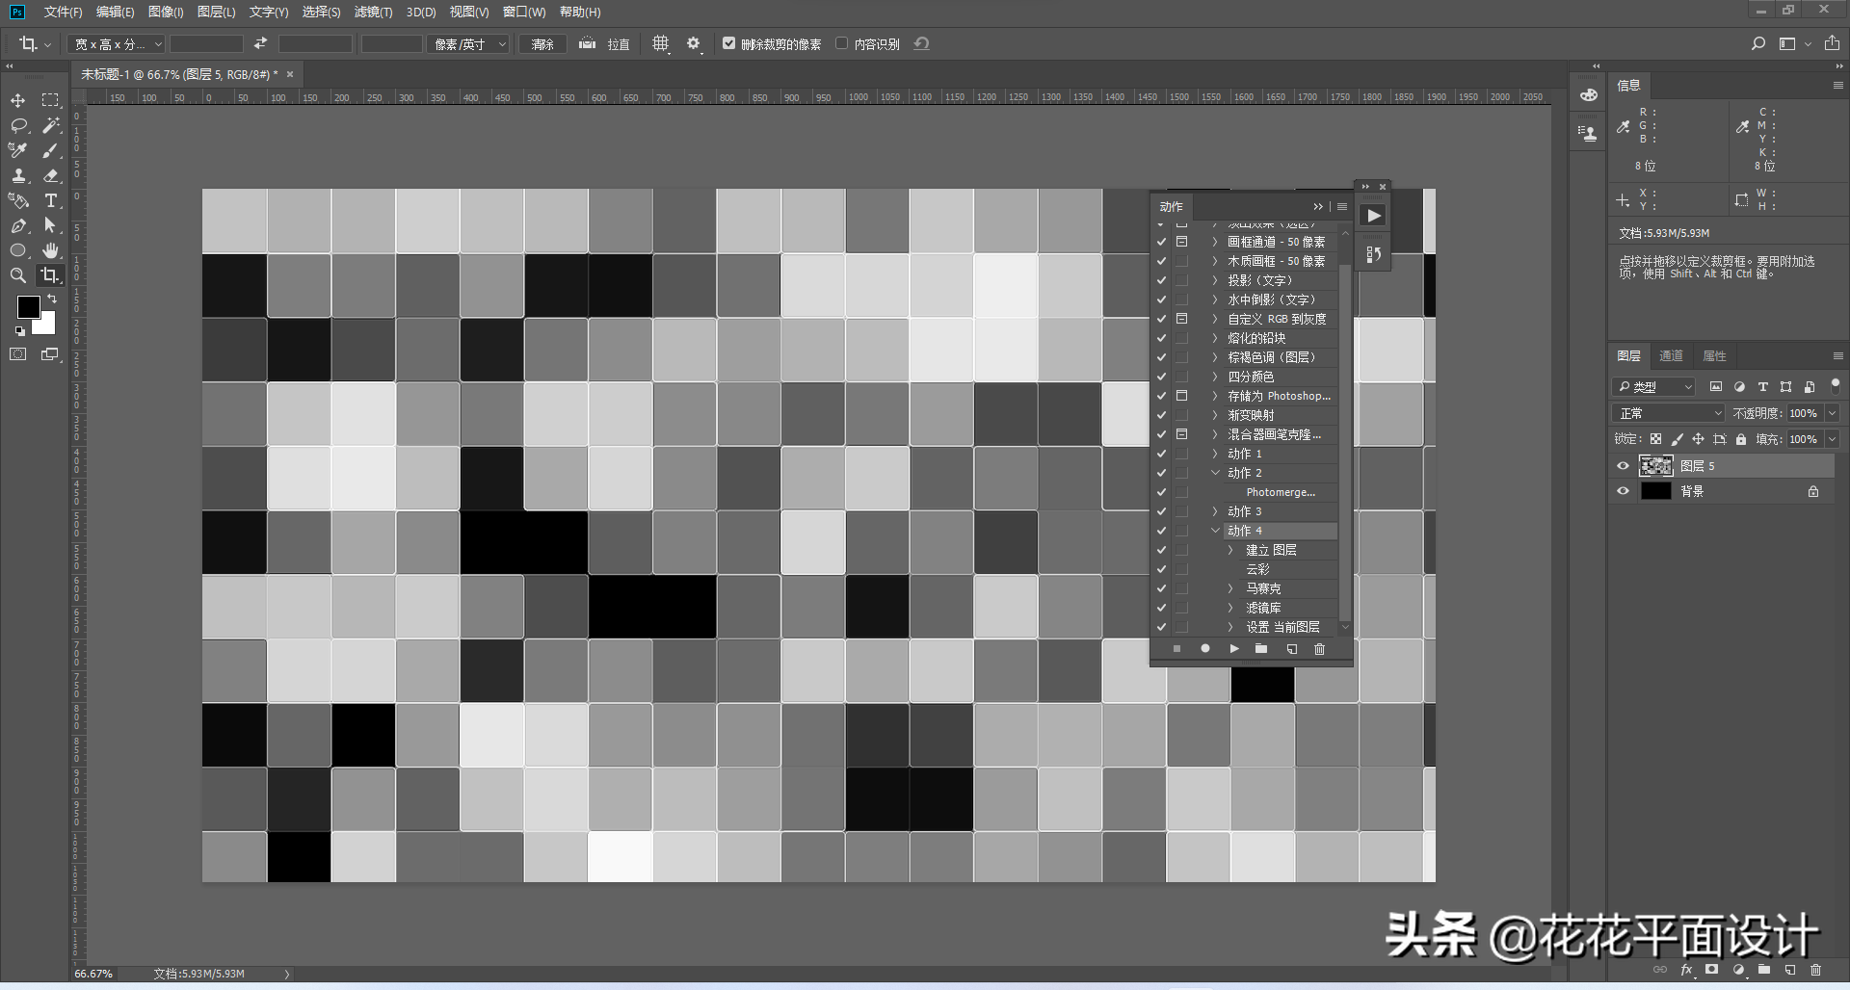Image resolution: width=1850 pixels, height=990 pixels.
Task: Select the Brush tool
Action: tap(51, 150)
